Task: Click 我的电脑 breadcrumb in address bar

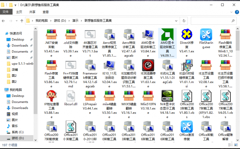Action: point(42,21)
